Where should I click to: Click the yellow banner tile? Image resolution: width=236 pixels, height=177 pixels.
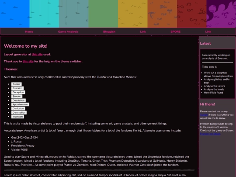tap(133, 14)
